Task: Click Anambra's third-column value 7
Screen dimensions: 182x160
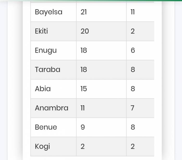Action: click(133, 108)
